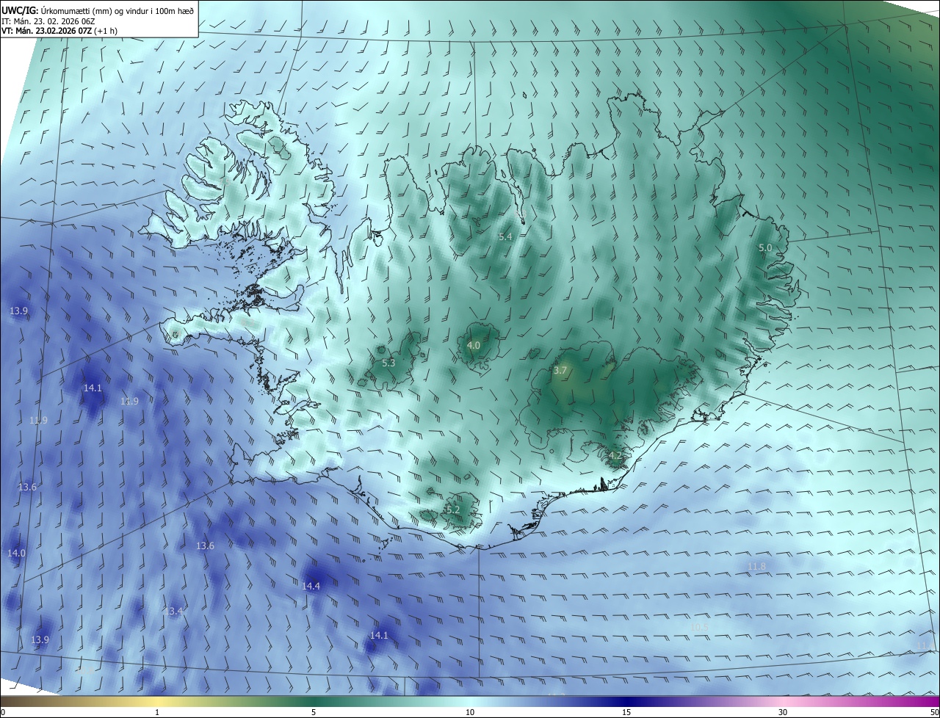Click the 5.0 value label on the map
The height and width of the screenshot is (718, 940).
pyautogui.click(x=765, y=247)
